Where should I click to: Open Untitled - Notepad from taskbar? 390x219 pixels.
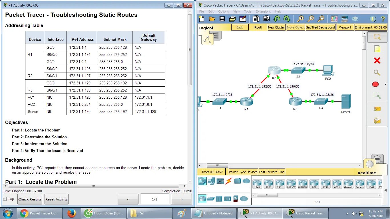(214, 213)
